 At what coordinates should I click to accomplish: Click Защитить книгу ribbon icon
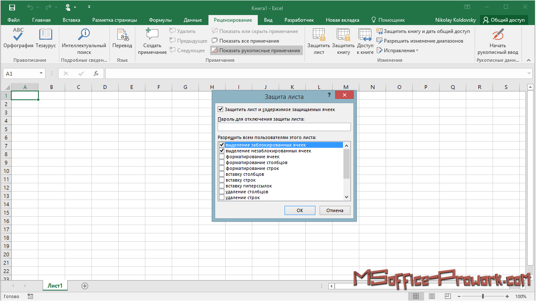pyautogui.click(x=343, y=35)
